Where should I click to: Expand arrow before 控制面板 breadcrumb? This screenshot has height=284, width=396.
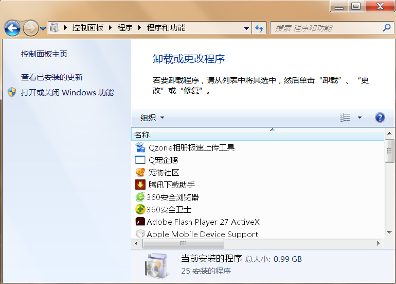tap(65, 28)
